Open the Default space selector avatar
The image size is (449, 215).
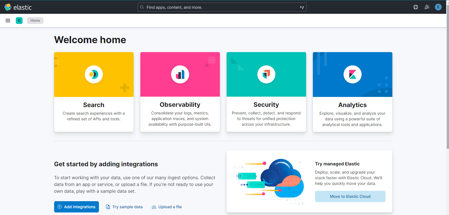(19, 21)
